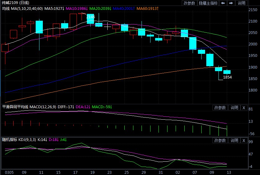The width and height of the screenshot is (260, 175).
Task: Select the J:4 value
Action: point(63,140)
